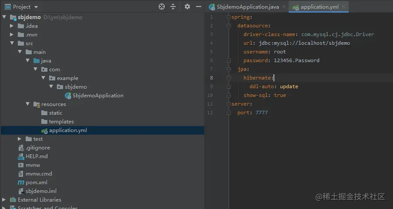Collapse the resources folder

[x=27, y=104]
